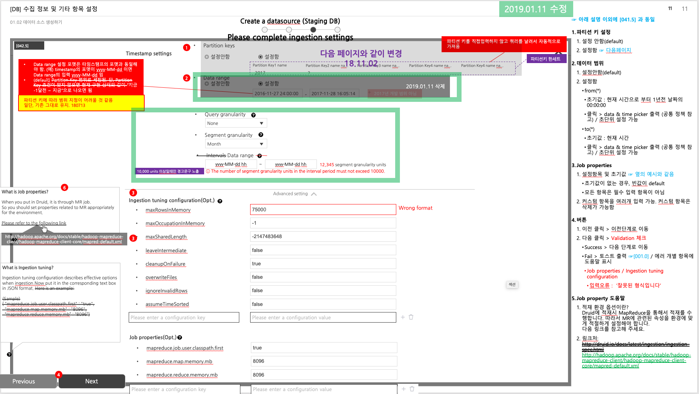Click the Job properties configuration value placeholder field
Screen dimensions: 699x394
point(324,389)
